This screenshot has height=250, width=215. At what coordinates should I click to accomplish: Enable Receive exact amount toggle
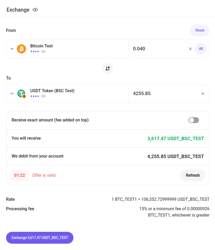pos(194,120)
